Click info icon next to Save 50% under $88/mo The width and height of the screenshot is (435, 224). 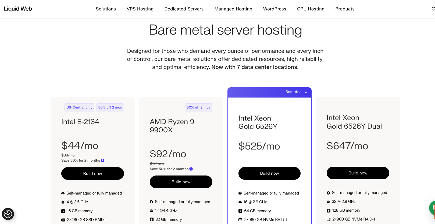click(x=103, y=160)
